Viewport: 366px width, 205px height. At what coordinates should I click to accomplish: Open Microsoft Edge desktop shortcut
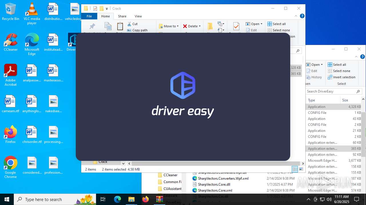point(32,44)
